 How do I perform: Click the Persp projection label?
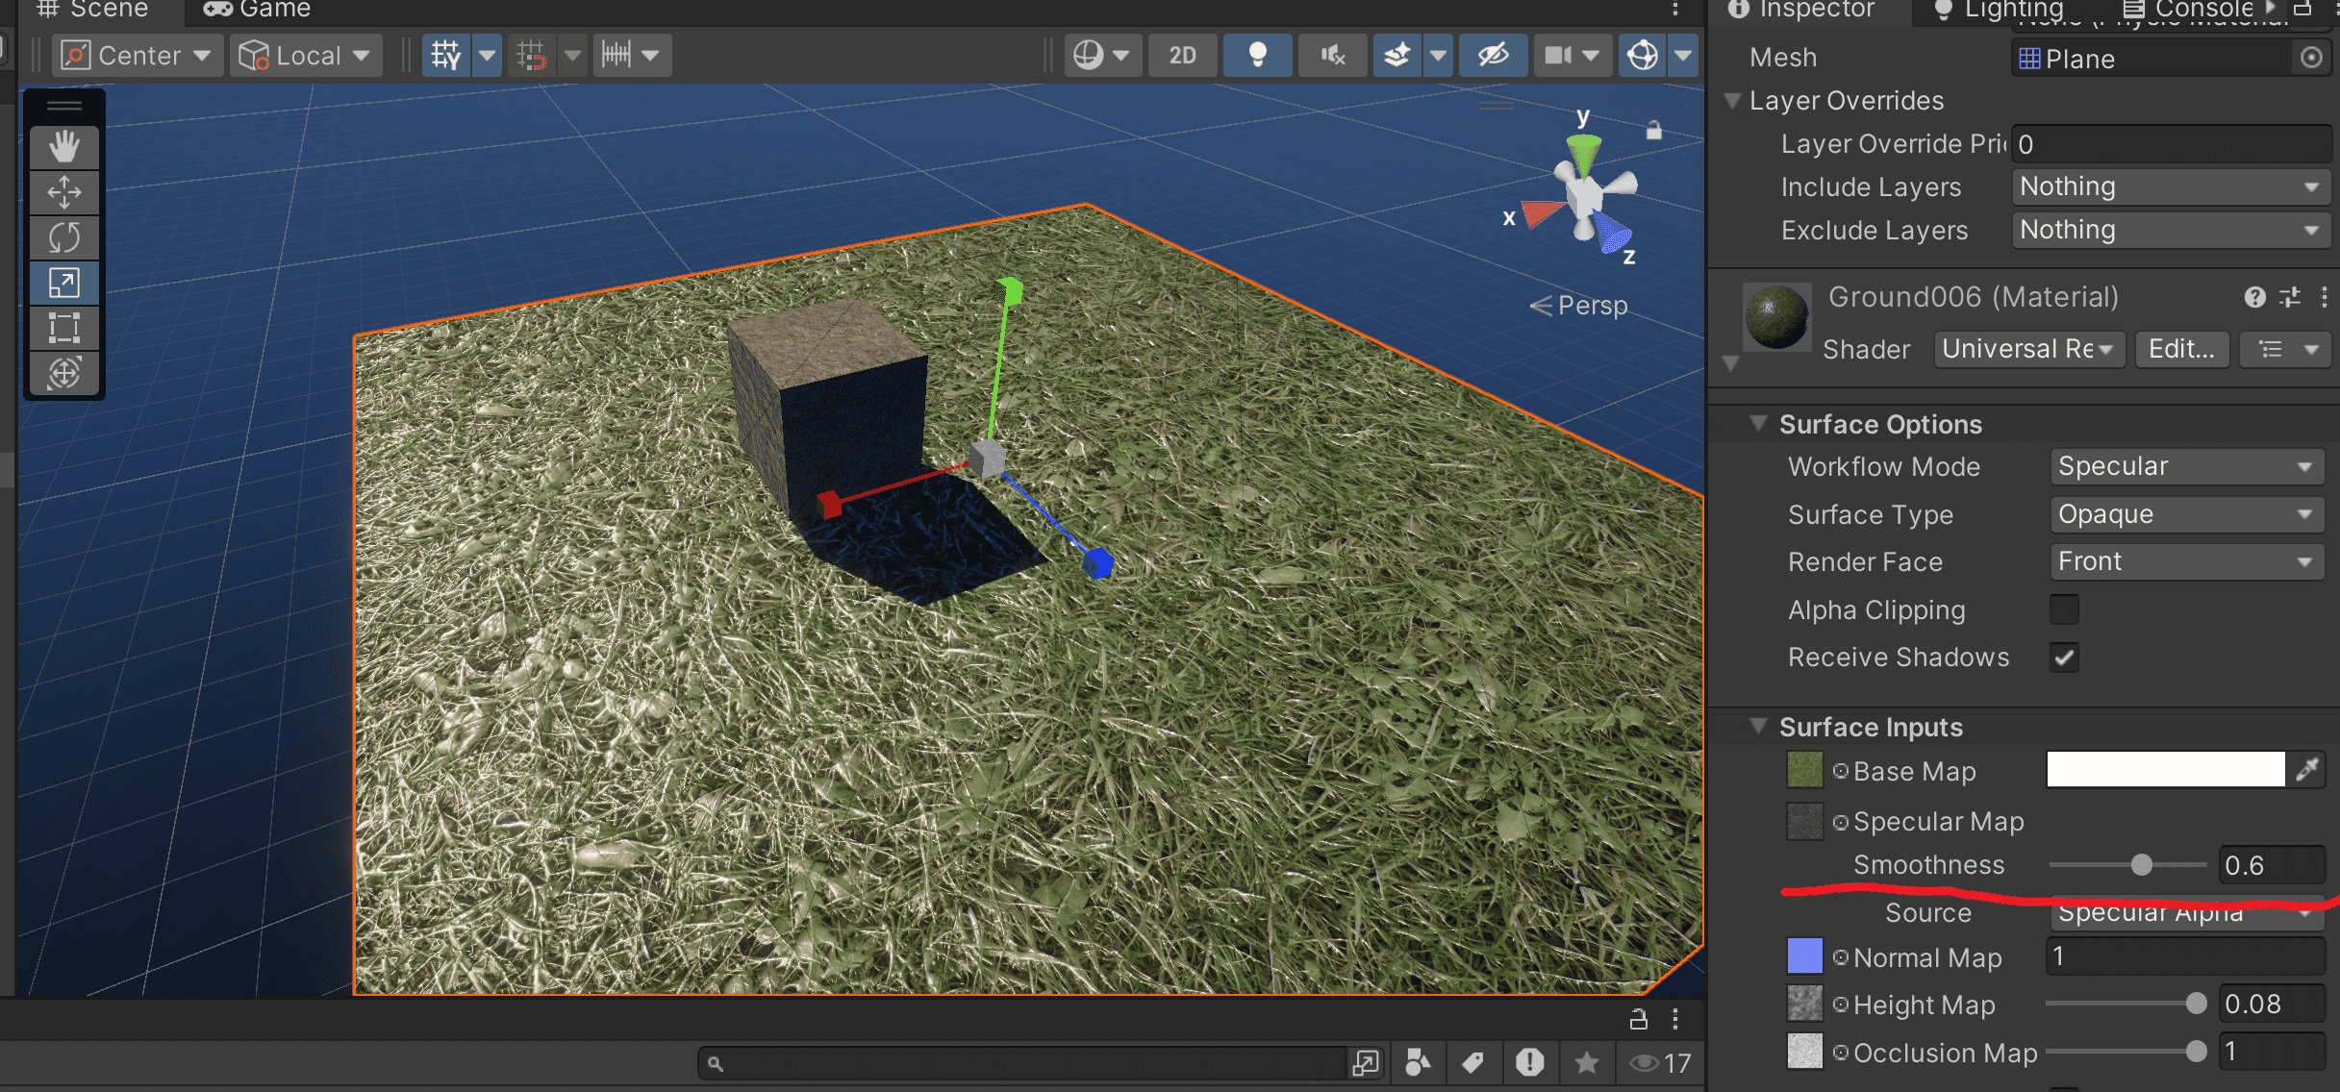(1579, 306)
